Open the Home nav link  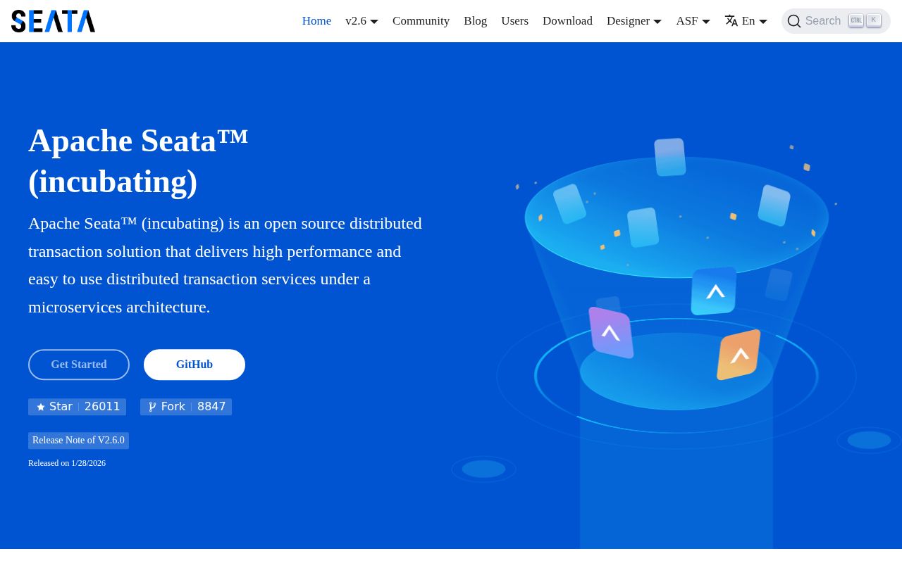316,21
